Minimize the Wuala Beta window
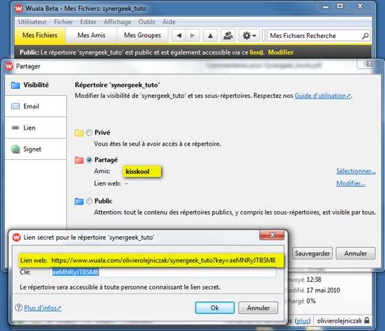Image resolution: width=385 pixels, height=331 pixels. pyautogui.click(x=326, y=6)
